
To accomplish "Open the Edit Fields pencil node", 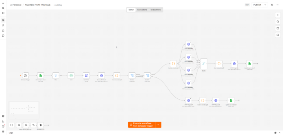I will coord(86,76).
